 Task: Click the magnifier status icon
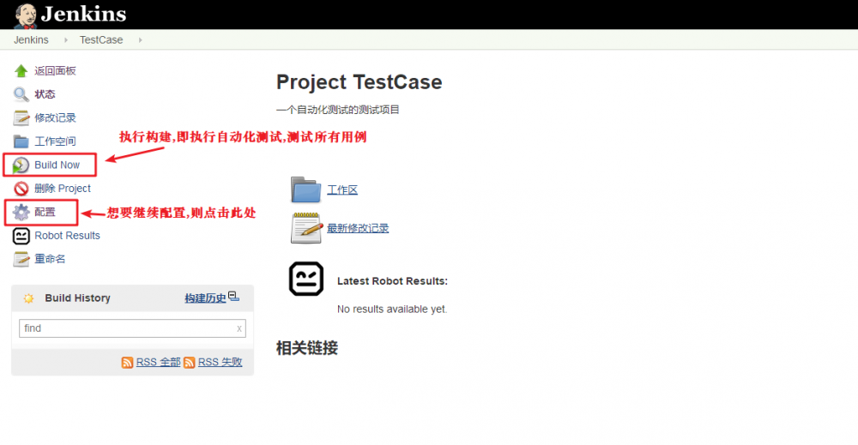click(21, 94)
